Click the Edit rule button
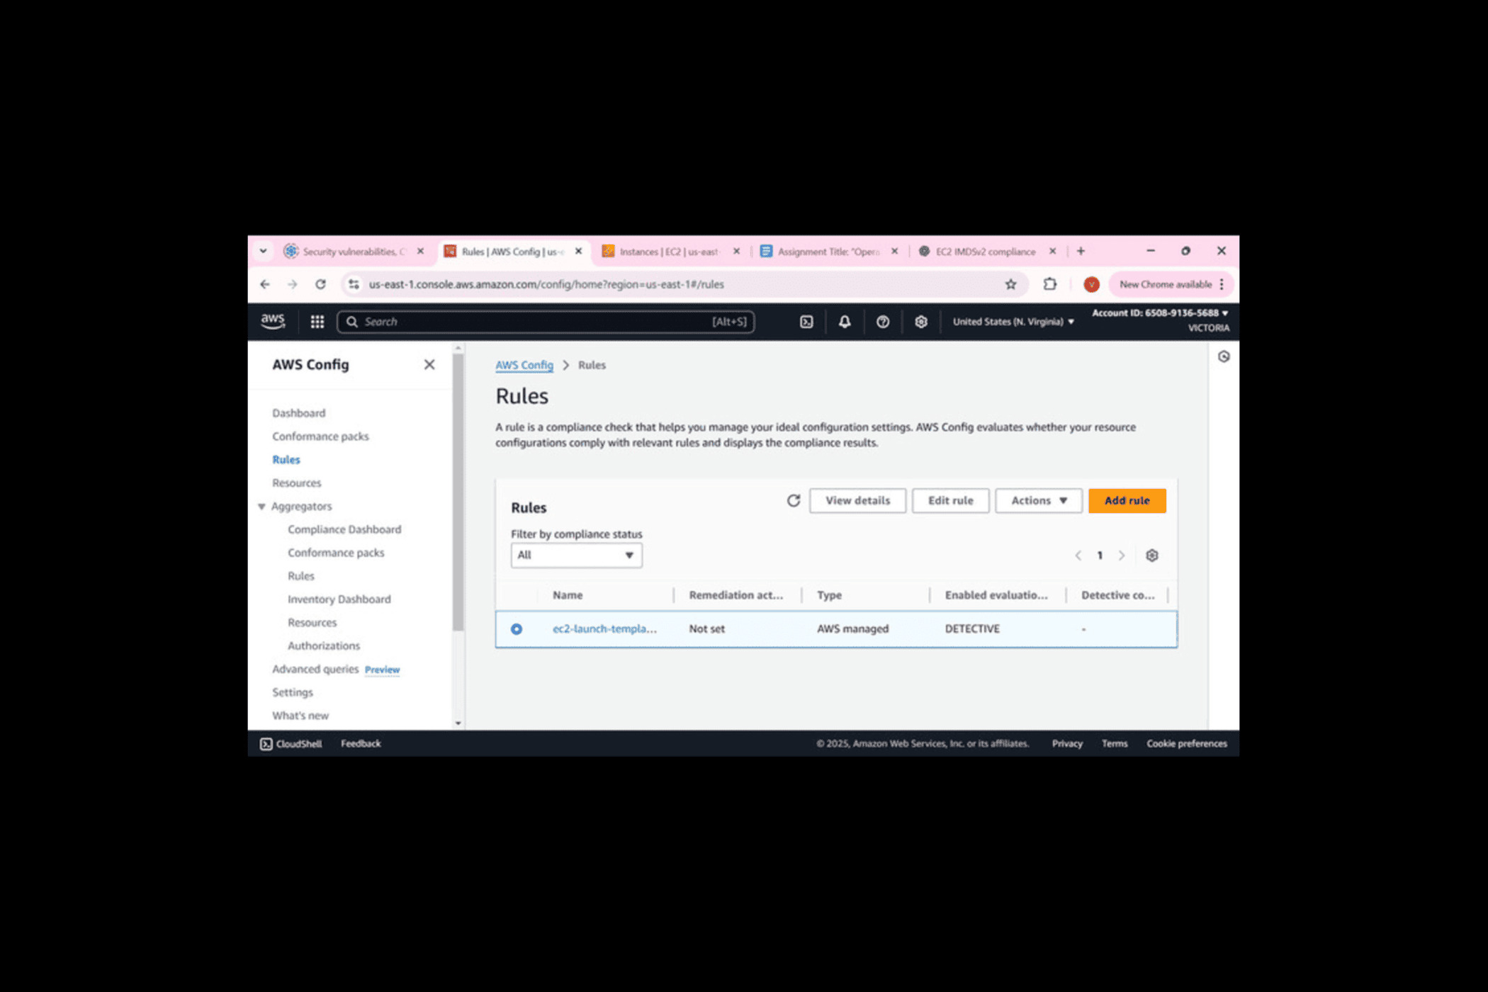Image resolution: width=1488 pixels, height=992 pixels. pos(951,500)
